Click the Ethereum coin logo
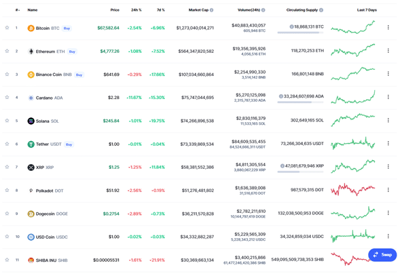The image size is (400, 274). click(31, 52)
